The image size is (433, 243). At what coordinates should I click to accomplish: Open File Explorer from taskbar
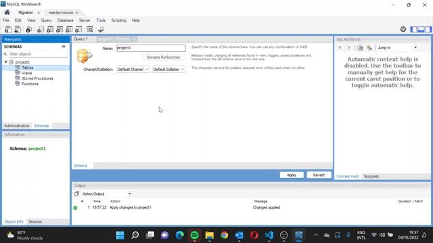[x=209, y=235]
